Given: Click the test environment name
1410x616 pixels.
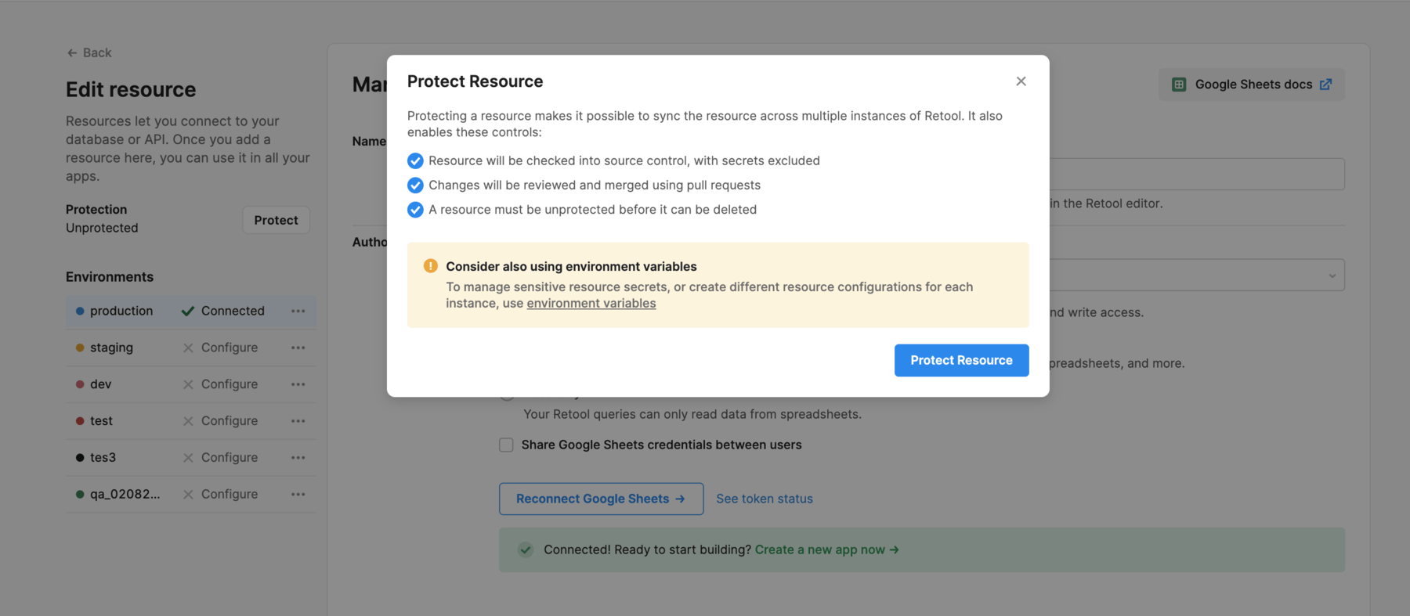Looking at the screenshot, I should coord(101,421).
